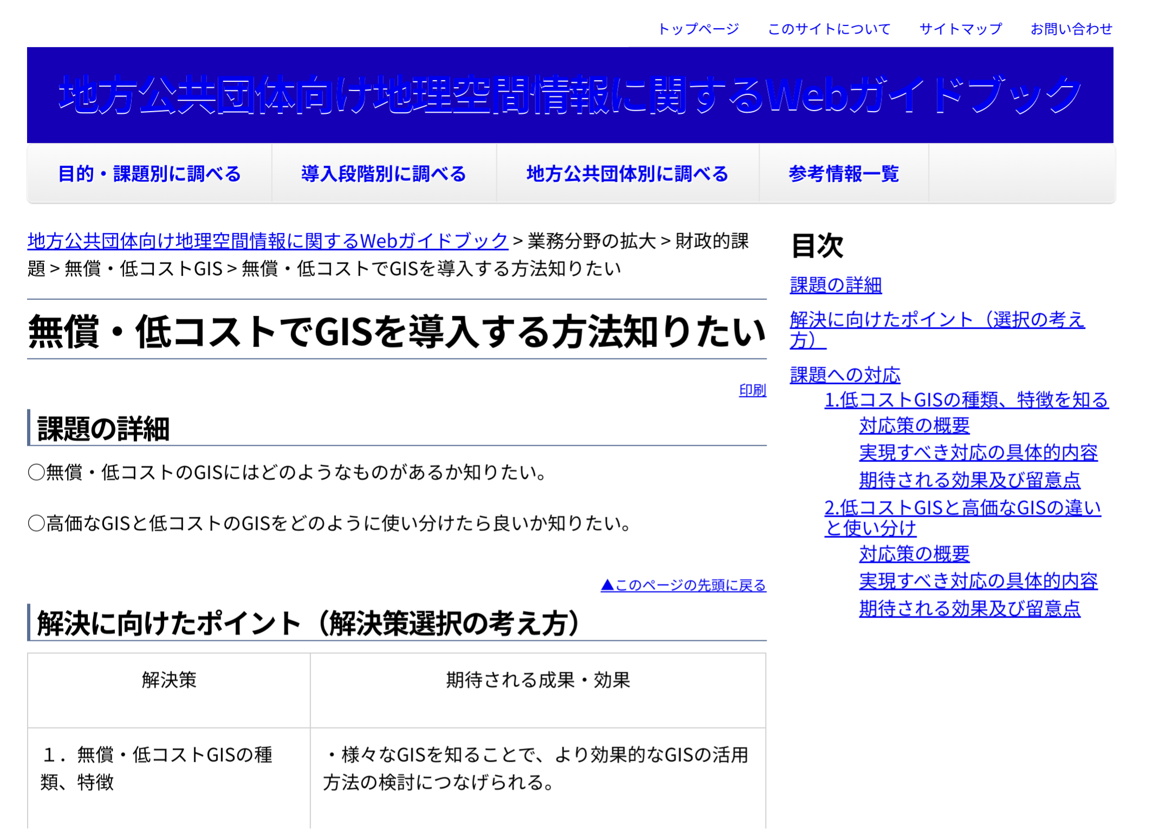Viewport: 1160px width, 829px height.
Task: Go to 課題への対応 contents link
Action: [845, 375]
